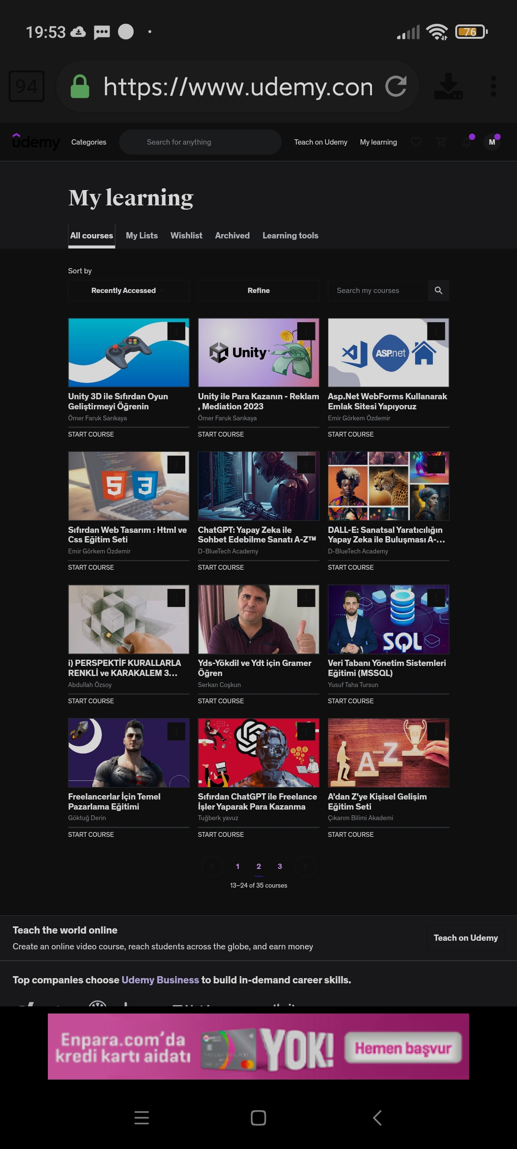The width and height of the screenshot is (517, 1149).
Task: Open the shopping cart icon
Action: pos(441,142)
